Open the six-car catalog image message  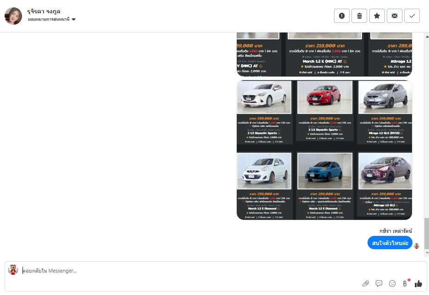coord(324,150)
